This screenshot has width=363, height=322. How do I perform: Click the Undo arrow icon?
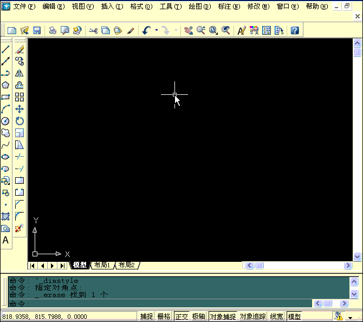tap(146, 30)
